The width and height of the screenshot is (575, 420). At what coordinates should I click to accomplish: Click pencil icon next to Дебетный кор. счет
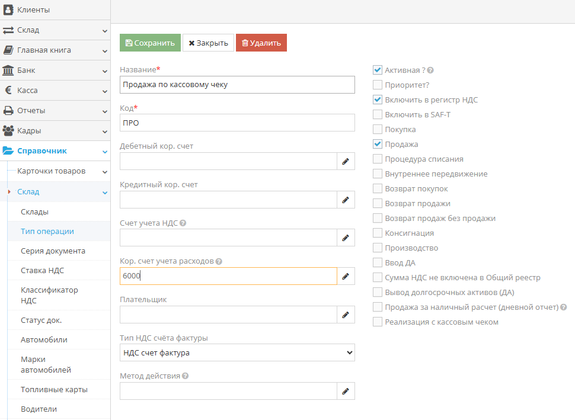point(346,161)
